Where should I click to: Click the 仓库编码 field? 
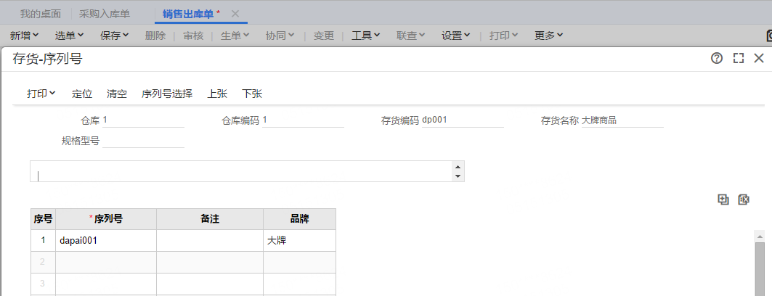(303, 120)
